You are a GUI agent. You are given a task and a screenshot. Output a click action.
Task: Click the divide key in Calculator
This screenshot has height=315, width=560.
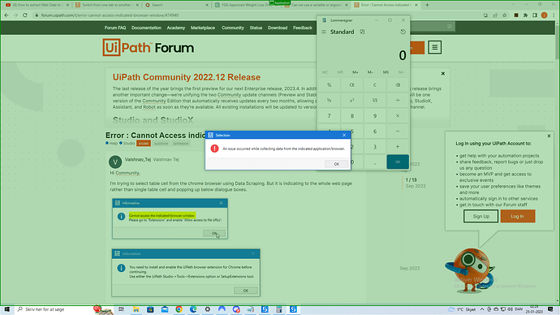point(398,101)
